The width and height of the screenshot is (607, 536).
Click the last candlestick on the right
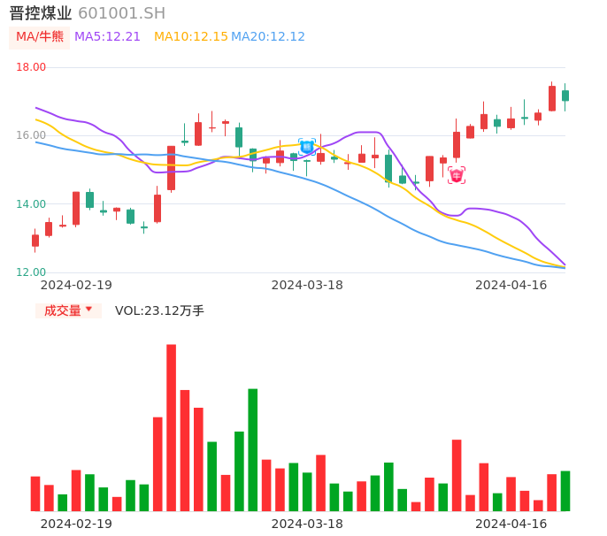coord(565,96)
